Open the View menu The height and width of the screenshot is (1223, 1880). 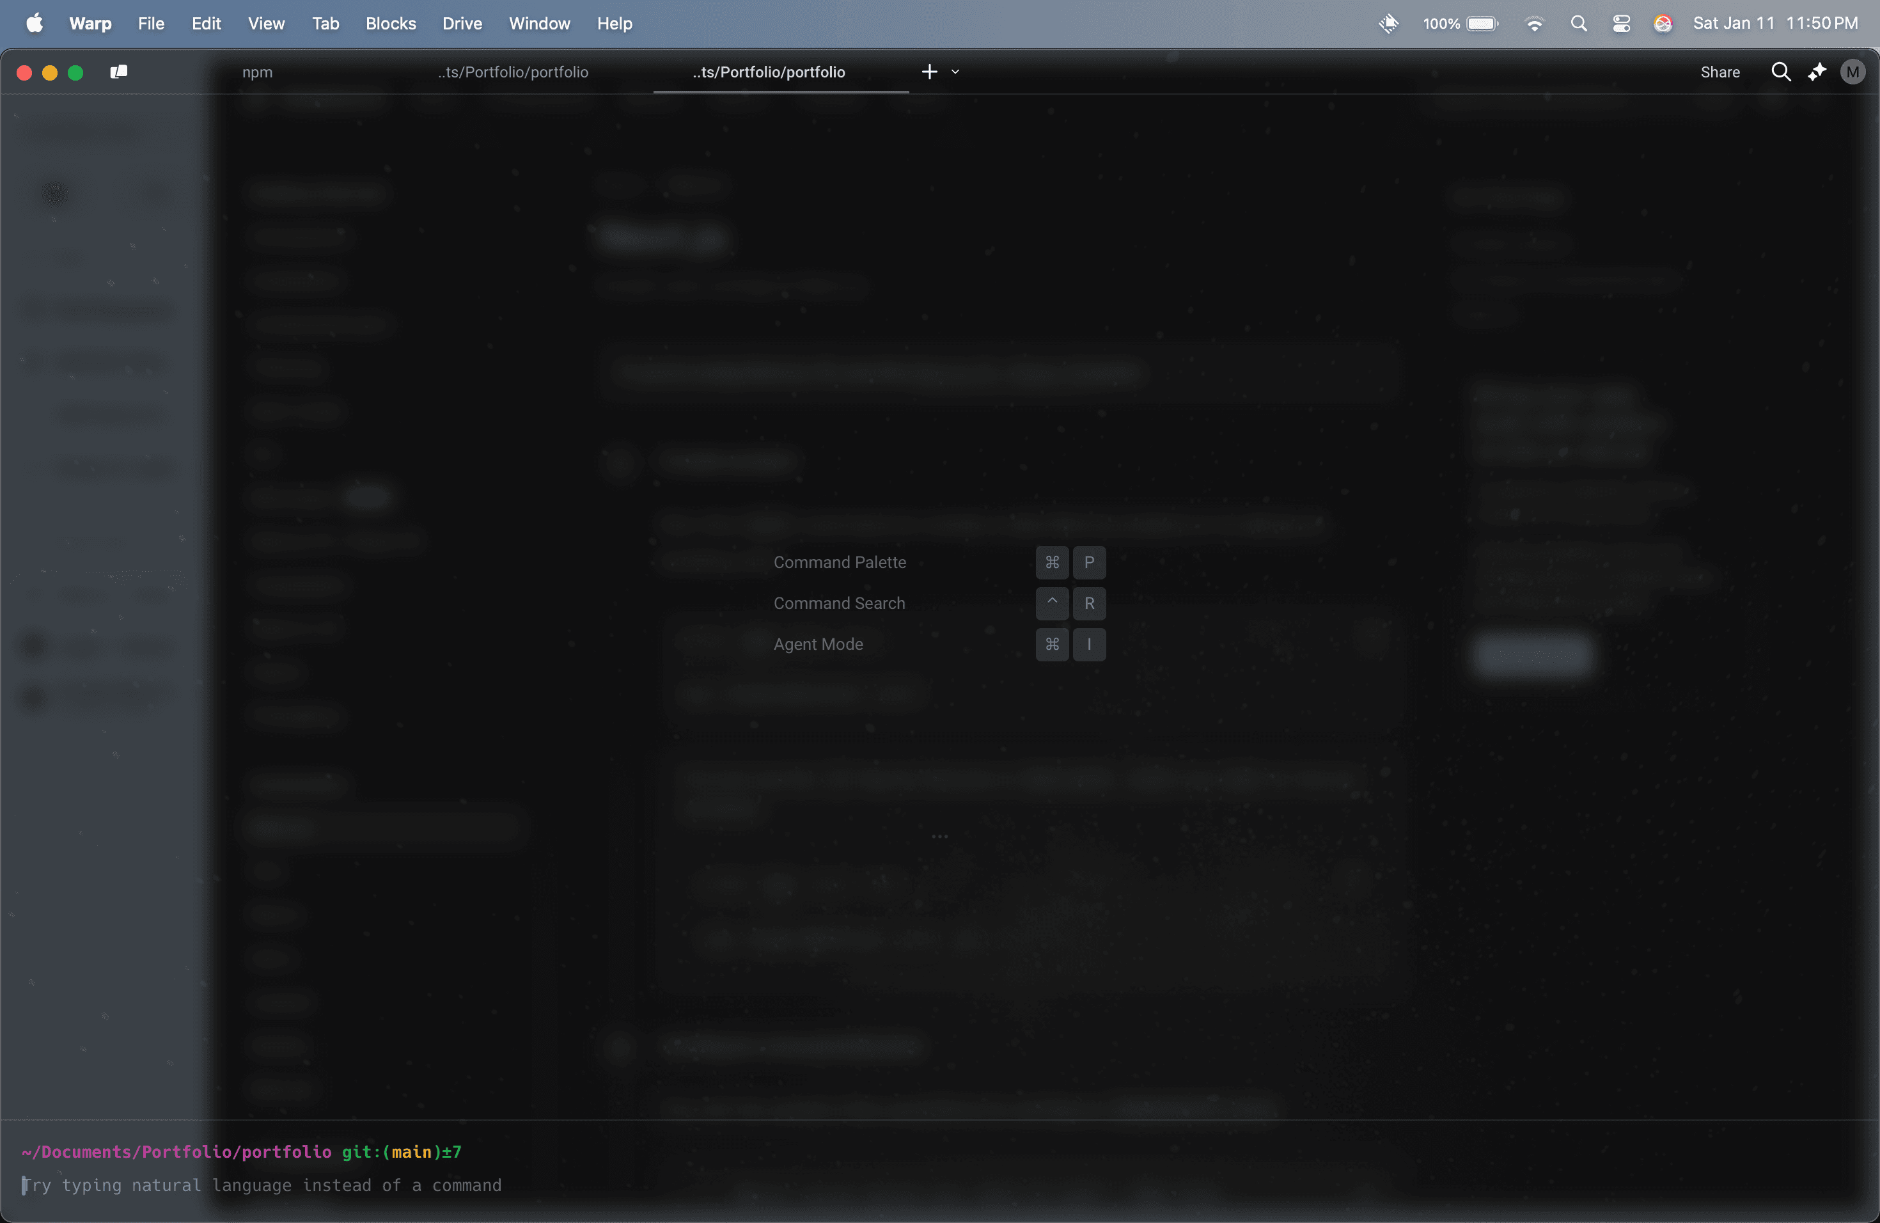pos(266,24)
